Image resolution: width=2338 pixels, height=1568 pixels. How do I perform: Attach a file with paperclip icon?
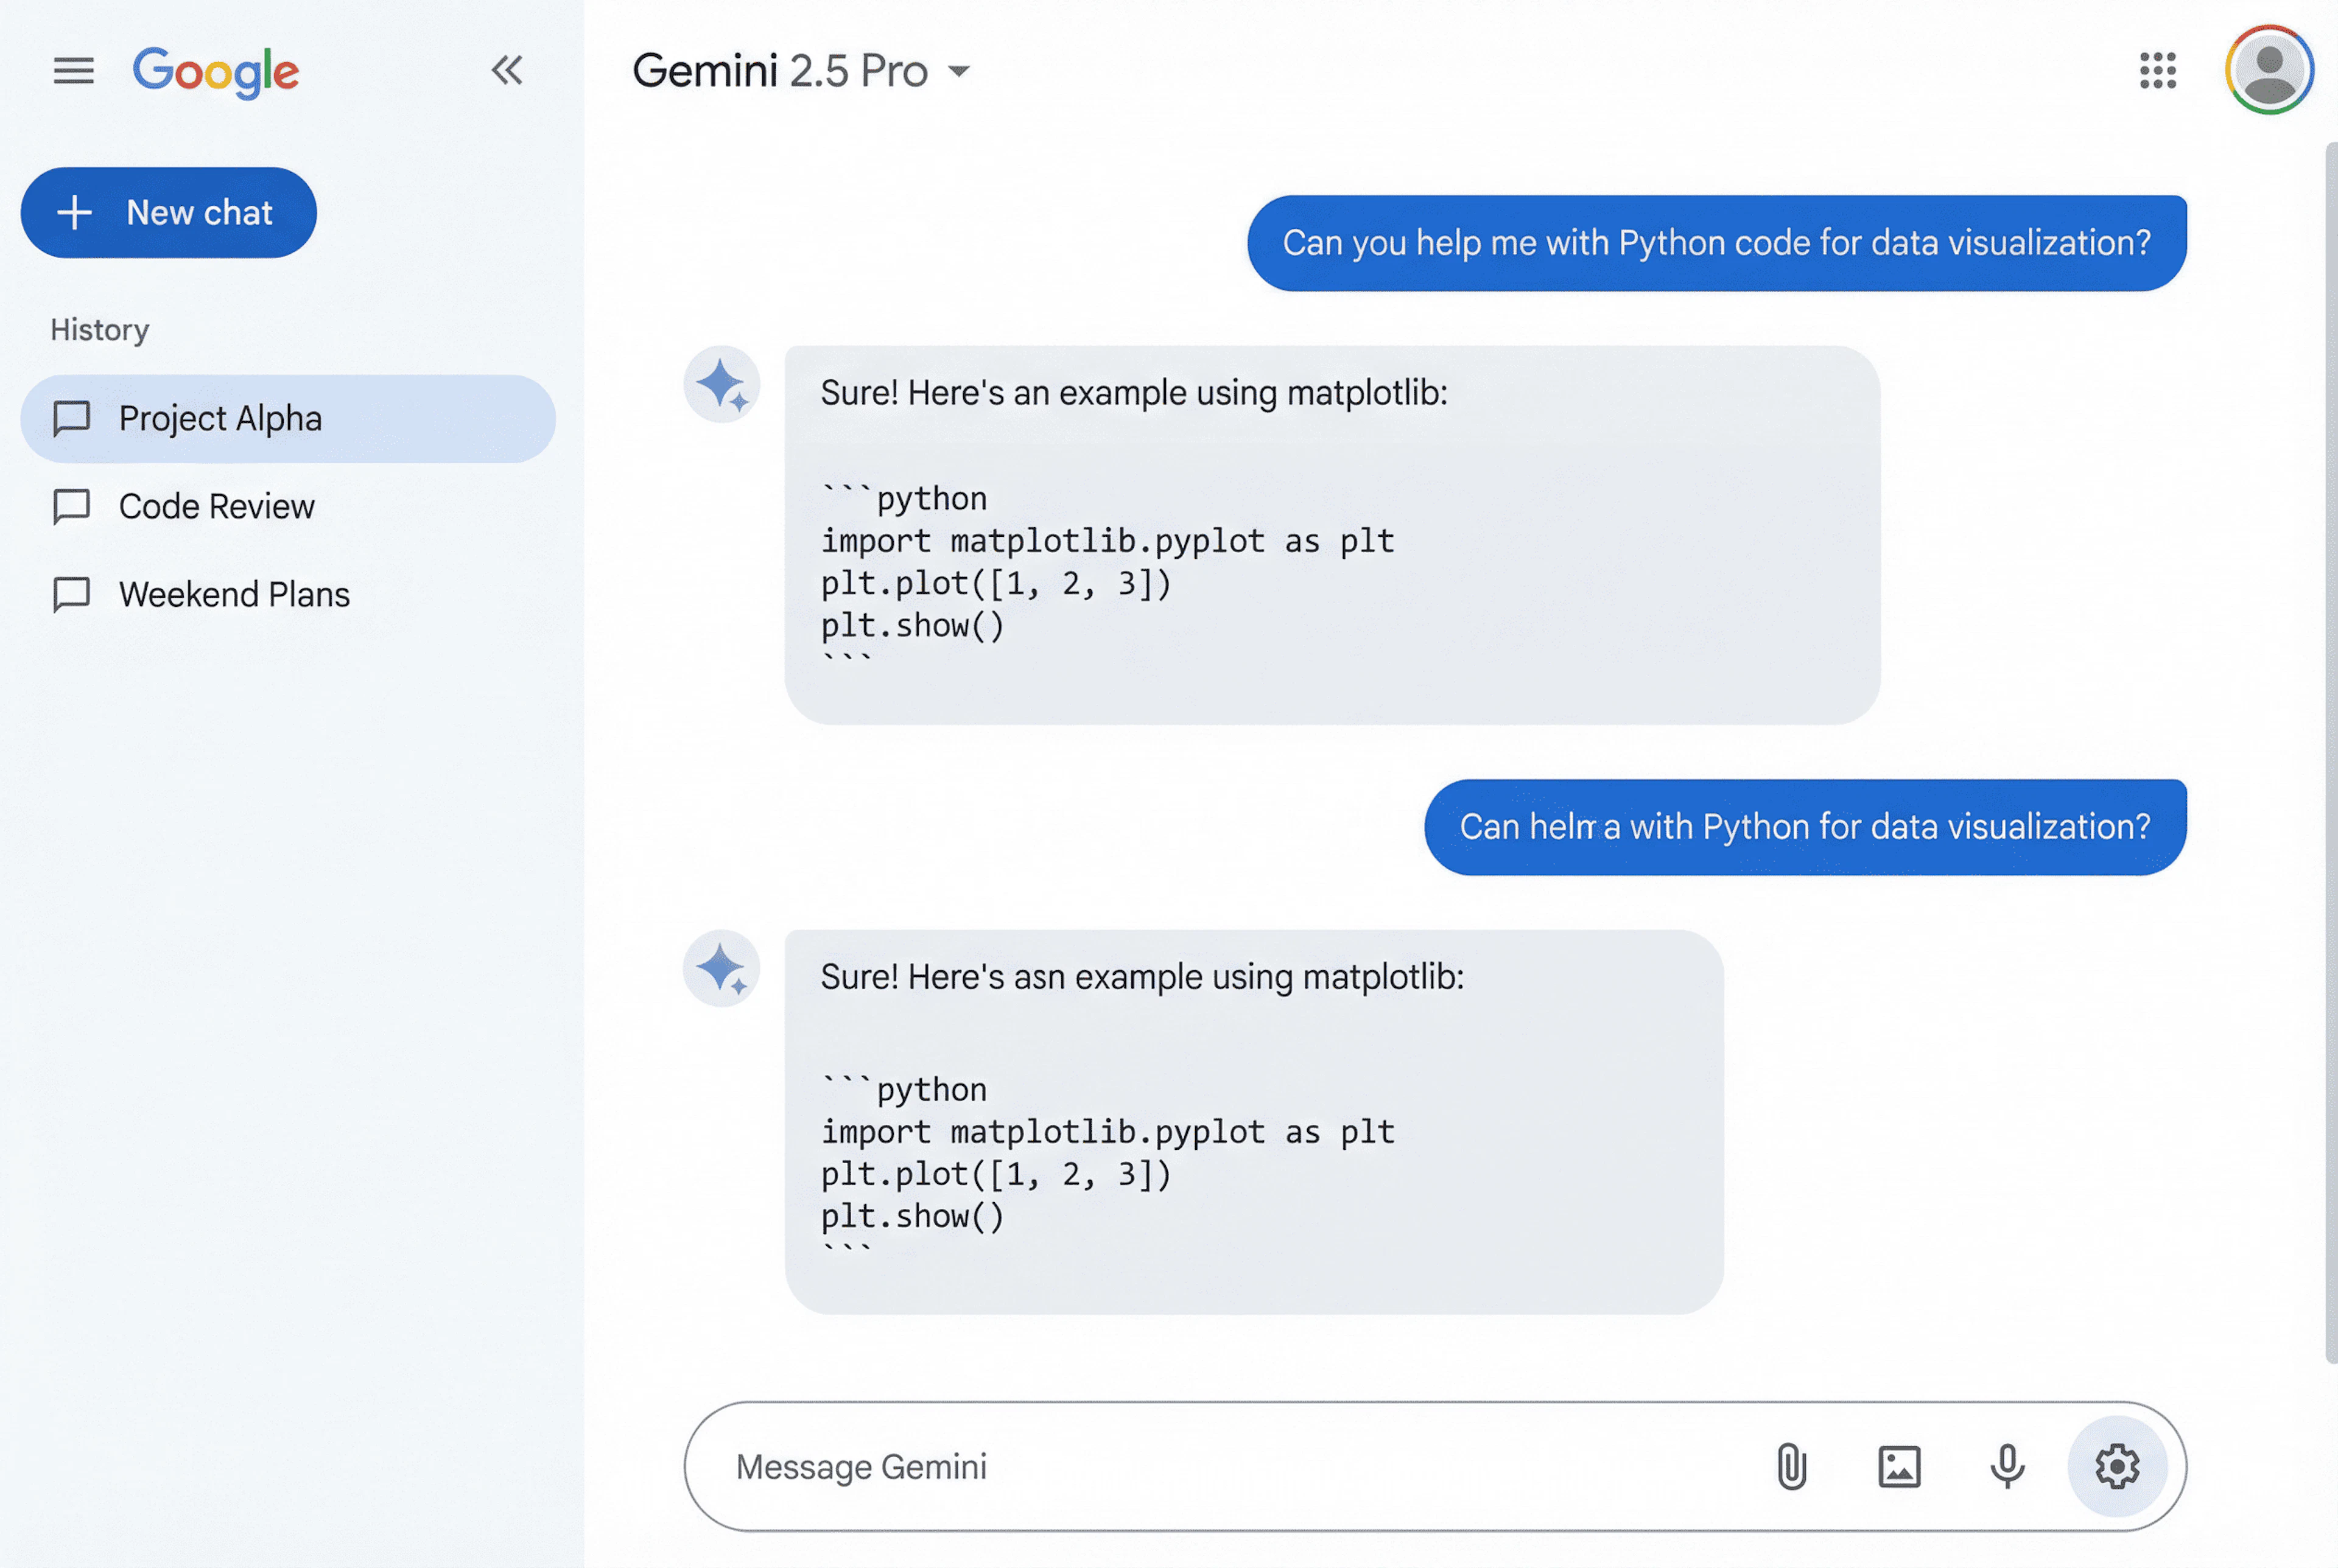(x=1792, y=1467)
